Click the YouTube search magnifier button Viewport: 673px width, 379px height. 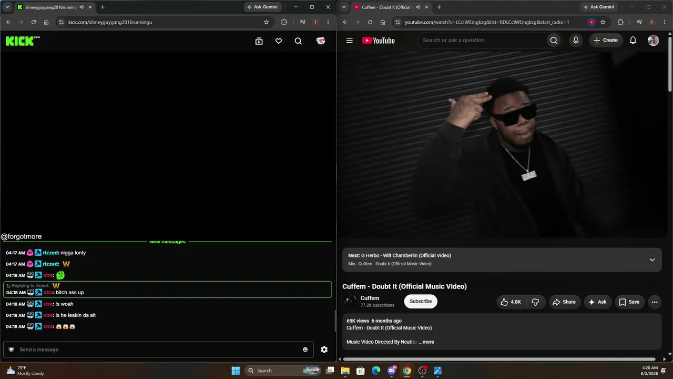[553, 40]
